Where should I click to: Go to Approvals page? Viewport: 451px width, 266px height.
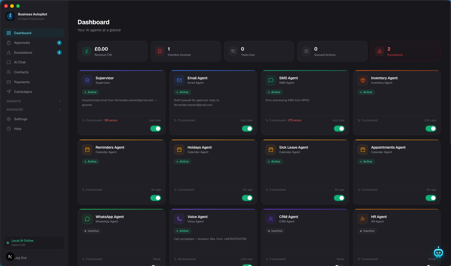[x=34, y=43]
